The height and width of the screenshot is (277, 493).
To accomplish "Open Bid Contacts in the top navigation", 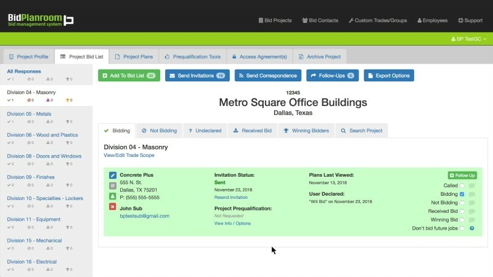I will pyautogui.click(x=320, y=20).
